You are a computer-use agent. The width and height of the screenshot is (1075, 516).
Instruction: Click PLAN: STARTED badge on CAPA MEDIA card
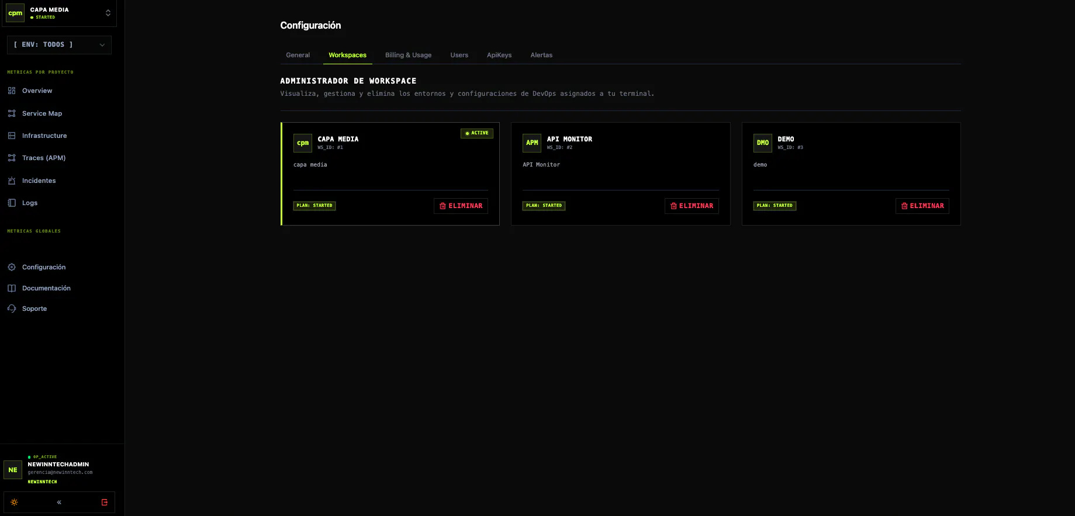pos(314,206)
